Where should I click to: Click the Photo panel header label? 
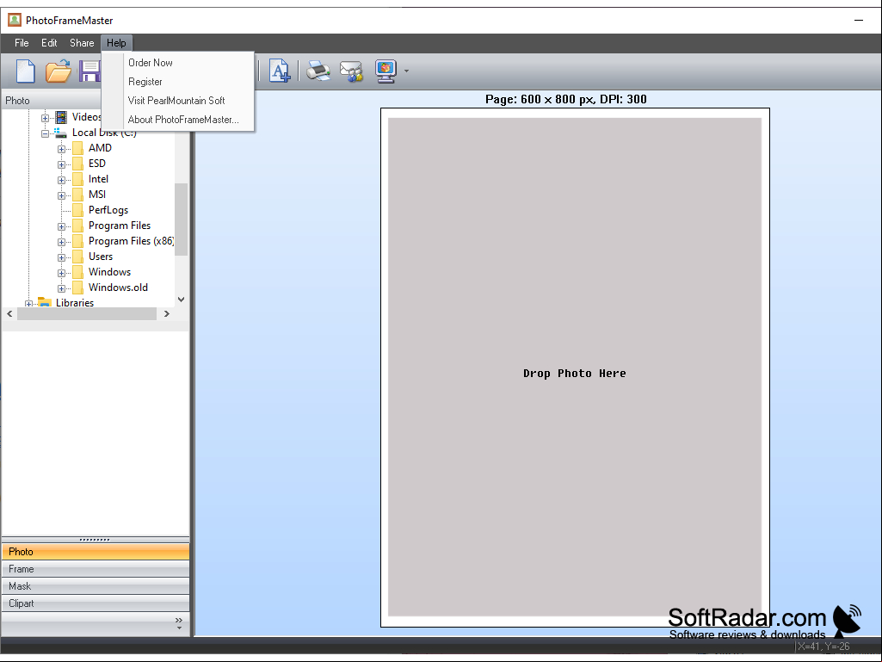tap(17, 101)
